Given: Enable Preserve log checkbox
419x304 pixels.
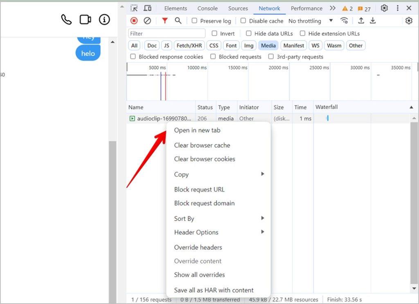Looking at the screenshot, I should coord(194,20).
